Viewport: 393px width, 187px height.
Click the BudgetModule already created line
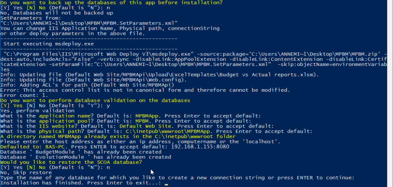click(81, 152)
